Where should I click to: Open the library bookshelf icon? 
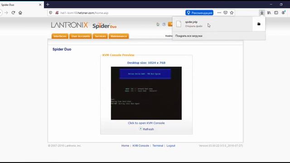point(269,13)
